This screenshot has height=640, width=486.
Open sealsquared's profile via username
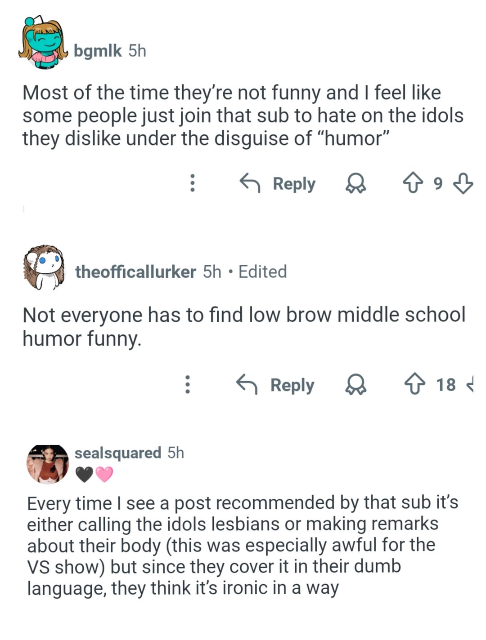117,453
